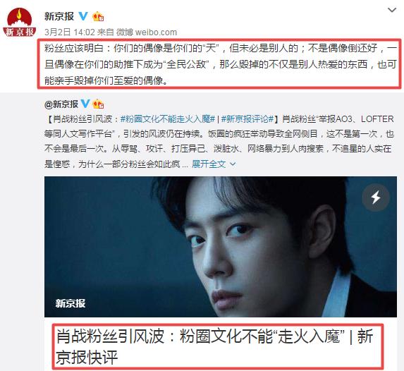Screen dimensions: 404x371
Task: Click the membership crown badge in the post header
Action: click(x=98, y=17)
